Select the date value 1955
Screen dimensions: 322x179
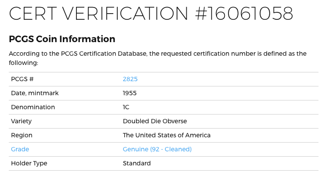(130, 93)
